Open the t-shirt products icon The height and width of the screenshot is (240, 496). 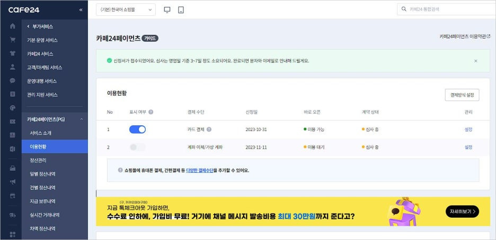13,53
